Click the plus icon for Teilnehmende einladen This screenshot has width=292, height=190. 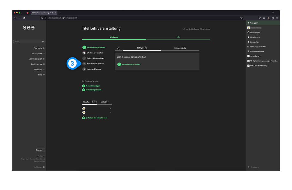[84, 64]
